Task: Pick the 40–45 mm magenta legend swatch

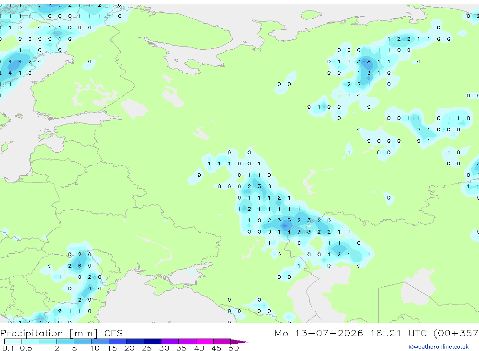Action: (205, 341)
